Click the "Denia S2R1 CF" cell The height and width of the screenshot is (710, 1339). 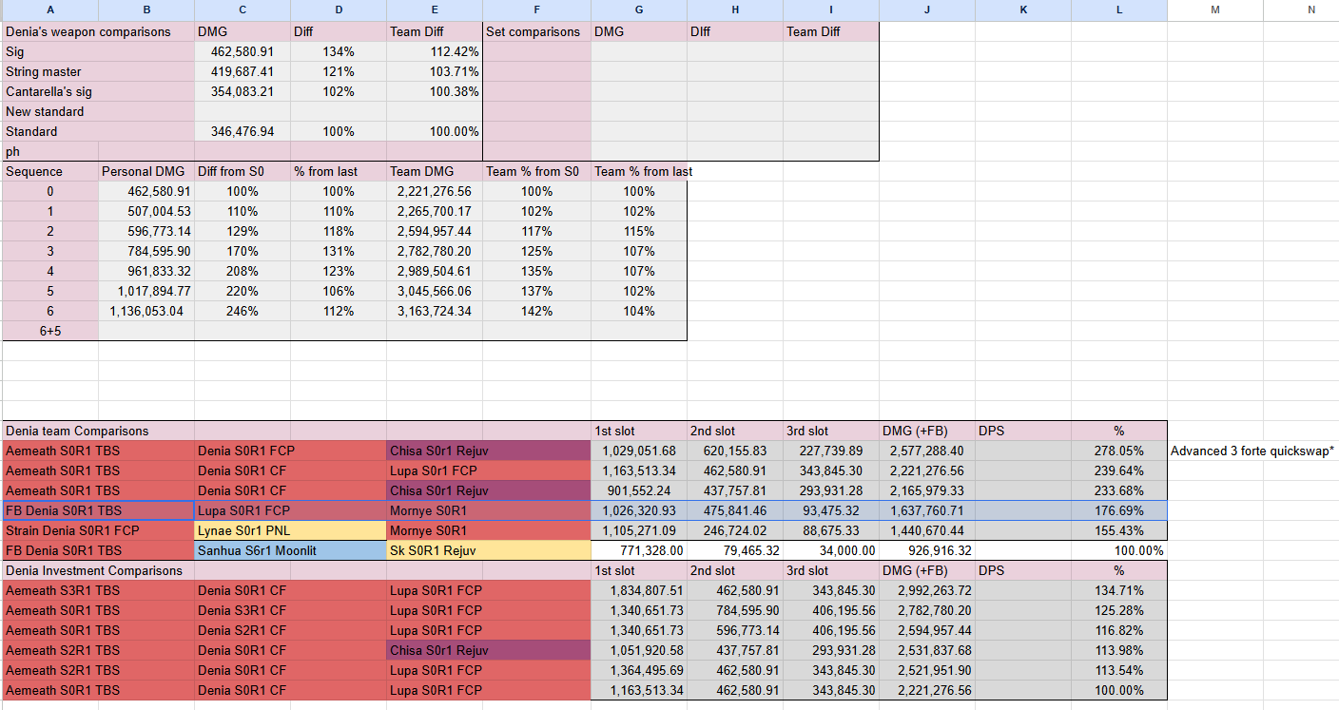click(290, 630)
